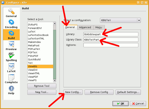Select ViewHTML in the tool list
The height and width of the screenshot is (109, 149).
tap(40, 73)
